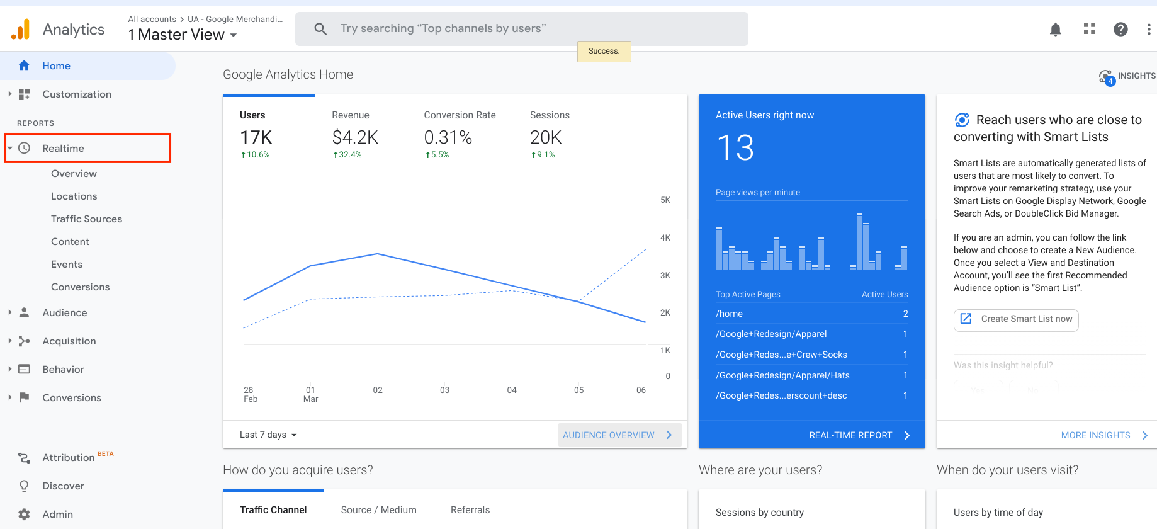This screenshot has height=529, width=1157.
Task: Click the Realtime clock icon
Action: pyautogui.click(x=24, y=148)
